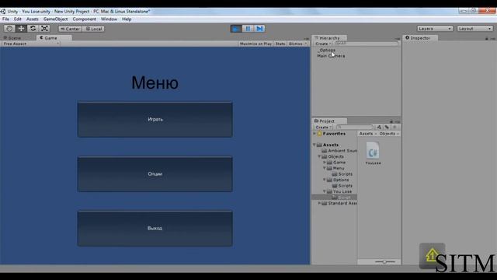Open the File menu
This screenshot has height=280, width=497.
(5, 19)
